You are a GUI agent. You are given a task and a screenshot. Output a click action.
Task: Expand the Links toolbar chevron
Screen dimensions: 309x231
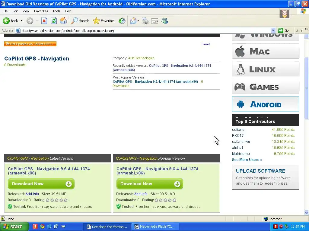(x=307, y=29)
